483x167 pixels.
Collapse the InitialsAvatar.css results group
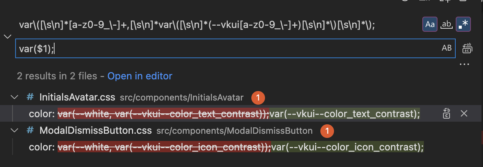pyautogui.click(x=15, y=97)
